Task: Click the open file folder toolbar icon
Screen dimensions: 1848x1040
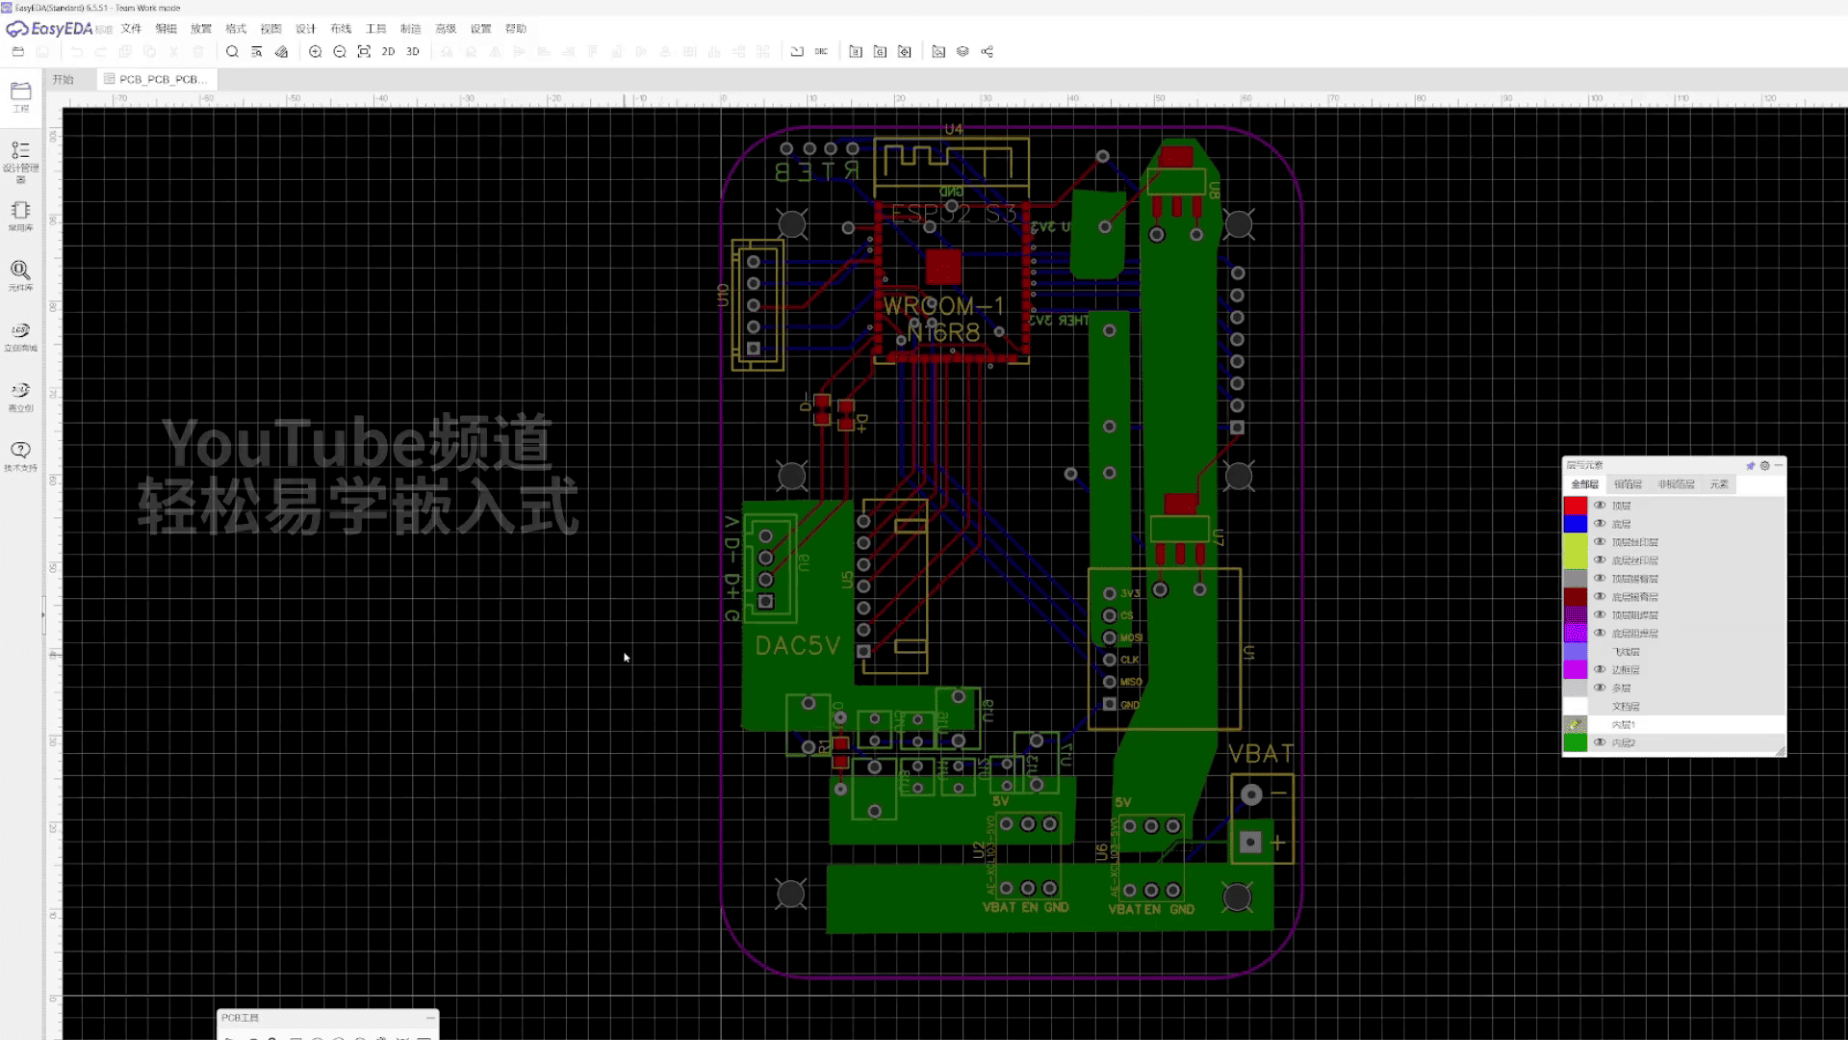Action: [17, 52]
